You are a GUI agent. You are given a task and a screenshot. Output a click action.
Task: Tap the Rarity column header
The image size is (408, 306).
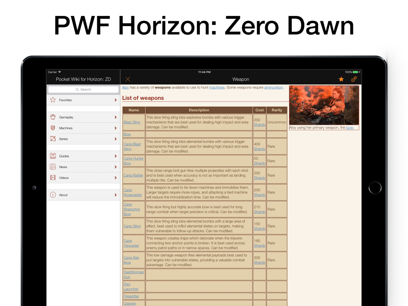point(277,110)
